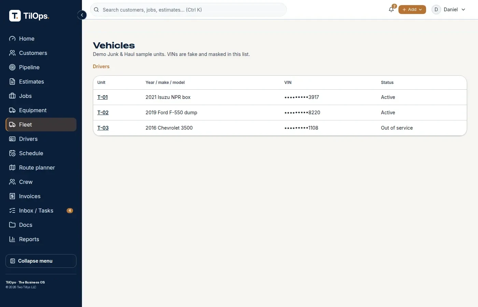478x307 pixels.
Task: Focus the search customers, jobs, estimates field
Action: [188, 10]
